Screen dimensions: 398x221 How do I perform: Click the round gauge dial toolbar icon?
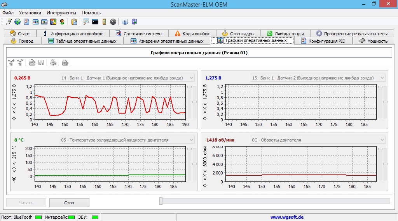113,22
